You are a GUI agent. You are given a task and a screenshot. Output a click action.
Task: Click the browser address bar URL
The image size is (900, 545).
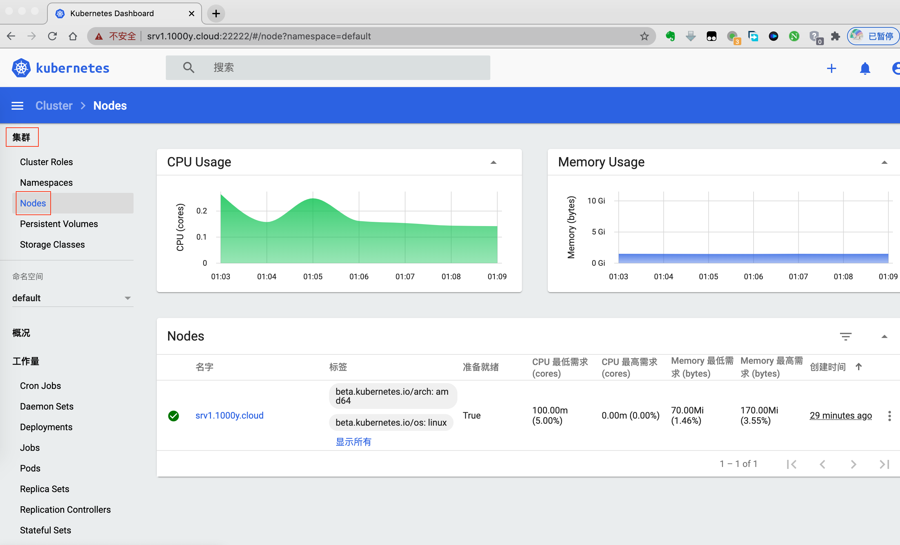[x=259, y=36]
